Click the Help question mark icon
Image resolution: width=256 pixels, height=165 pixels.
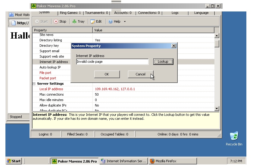click(x=111, y=21)
